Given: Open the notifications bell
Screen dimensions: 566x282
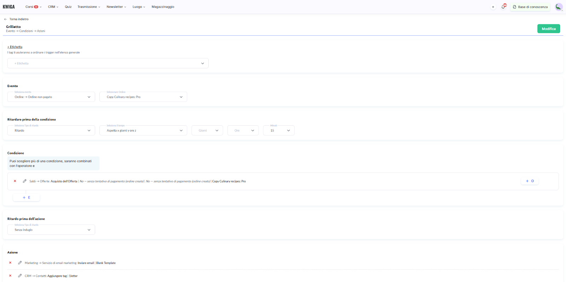Looking at the screenshot, I should (x=503, y=7).
